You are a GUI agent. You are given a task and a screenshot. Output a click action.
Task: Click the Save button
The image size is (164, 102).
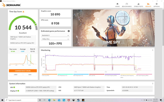[30, 75]
